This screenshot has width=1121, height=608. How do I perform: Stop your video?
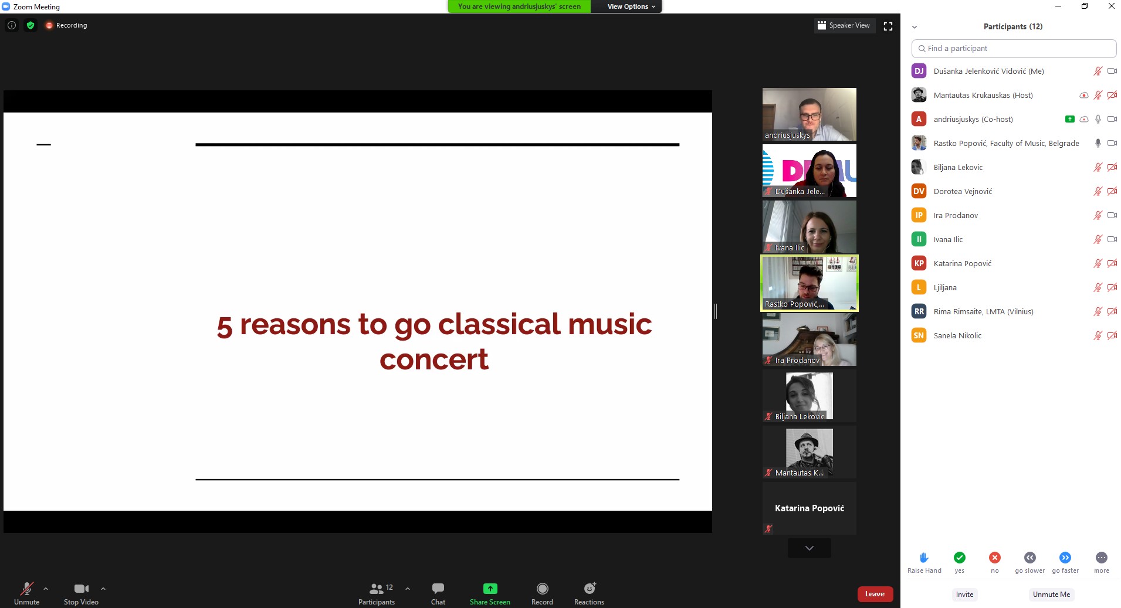coord(81,593)
